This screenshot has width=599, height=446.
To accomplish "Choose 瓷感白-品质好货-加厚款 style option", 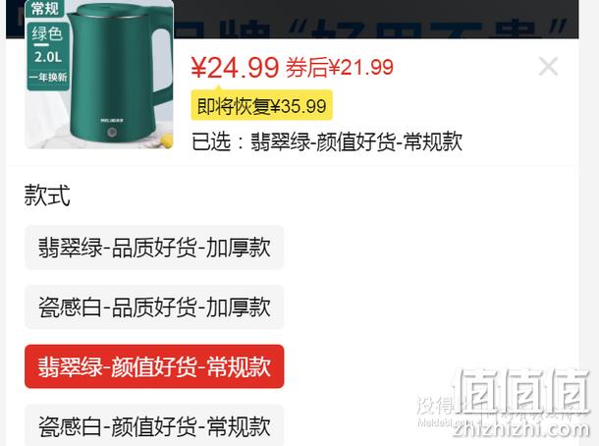I will (x=154, y=307).
